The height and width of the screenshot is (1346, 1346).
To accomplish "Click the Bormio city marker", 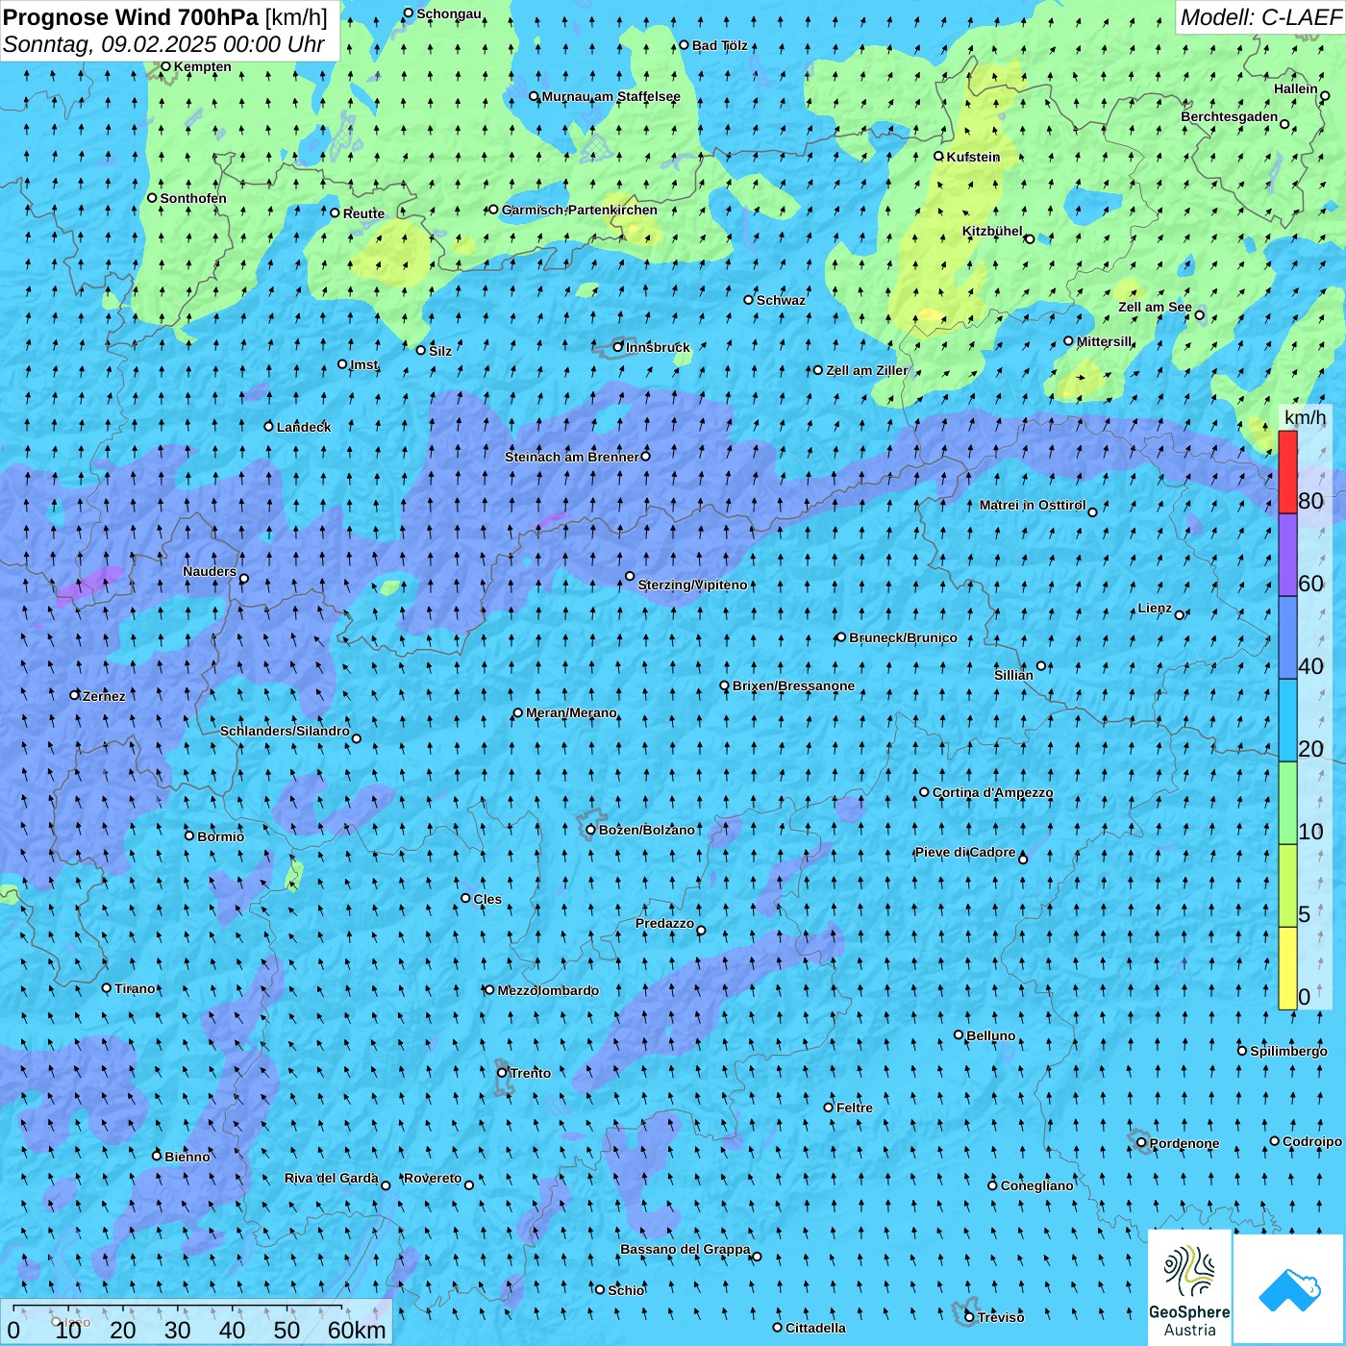I will coord(189,835).
